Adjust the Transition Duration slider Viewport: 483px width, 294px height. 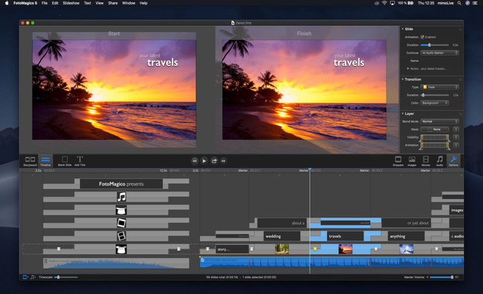(435, 95)
